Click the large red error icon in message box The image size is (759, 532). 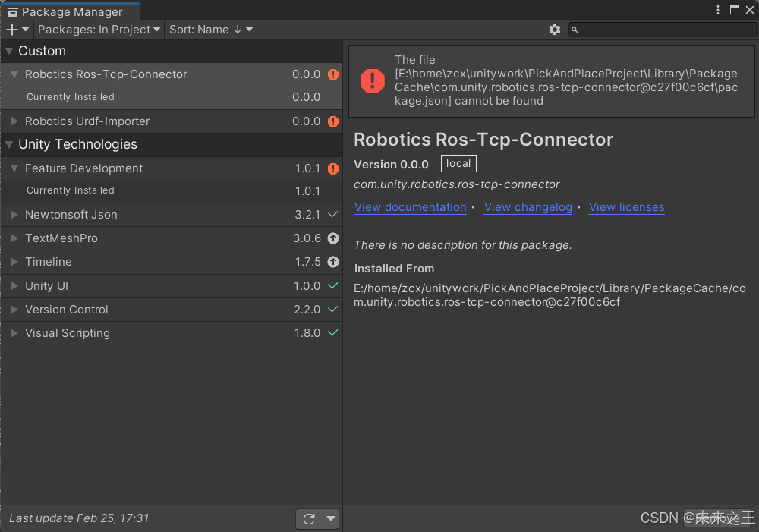point(372,80)
